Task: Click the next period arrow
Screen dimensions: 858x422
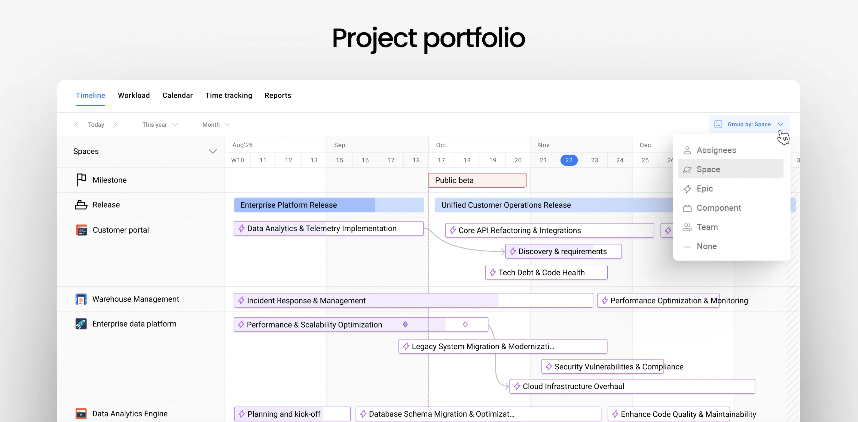Action: [115, 124]
